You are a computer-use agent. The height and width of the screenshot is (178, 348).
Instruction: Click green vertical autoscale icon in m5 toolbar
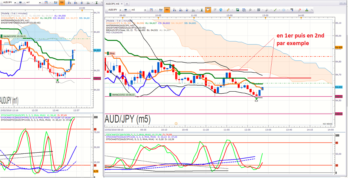202,10
